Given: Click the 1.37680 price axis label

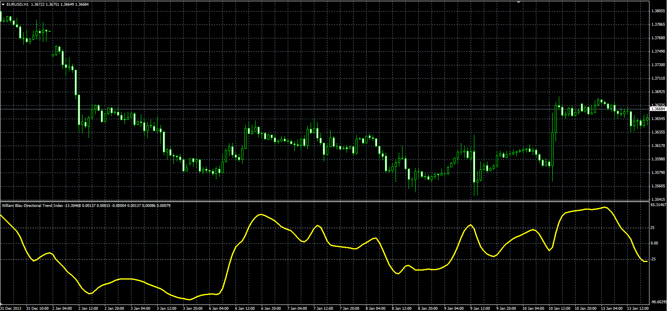Looking at the screenshot, I should click(x=659, y=38).
